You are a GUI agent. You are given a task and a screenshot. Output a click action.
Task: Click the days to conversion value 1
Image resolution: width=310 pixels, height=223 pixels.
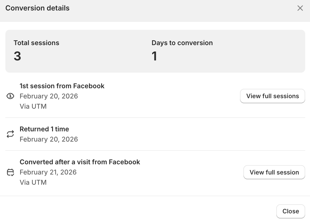154,56
